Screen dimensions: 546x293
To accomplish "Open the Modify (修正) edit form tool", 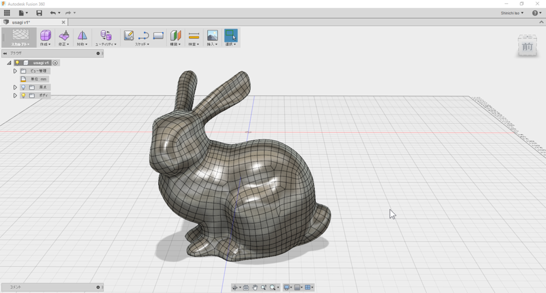I will (64, 35).
